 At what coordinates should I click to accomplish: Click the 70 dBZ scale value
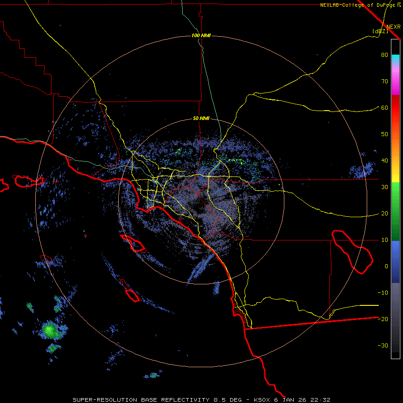point(385,81)
